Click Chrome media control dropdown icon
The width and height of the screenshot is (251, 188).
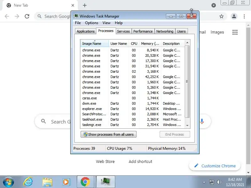click(x=214, y=5)
